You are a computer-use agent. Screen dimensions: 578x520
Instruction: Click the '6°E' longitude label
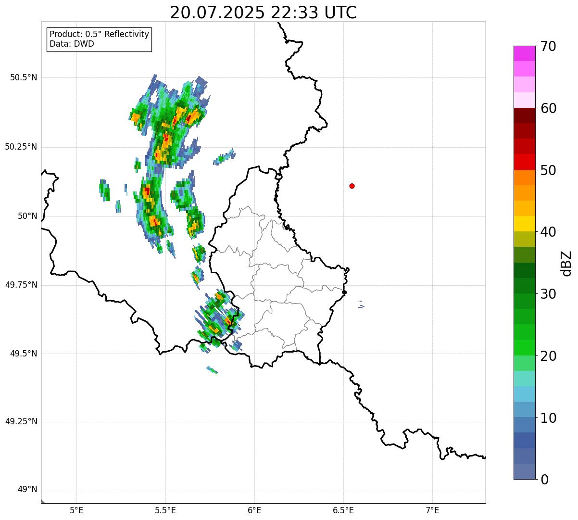[254, 510]
